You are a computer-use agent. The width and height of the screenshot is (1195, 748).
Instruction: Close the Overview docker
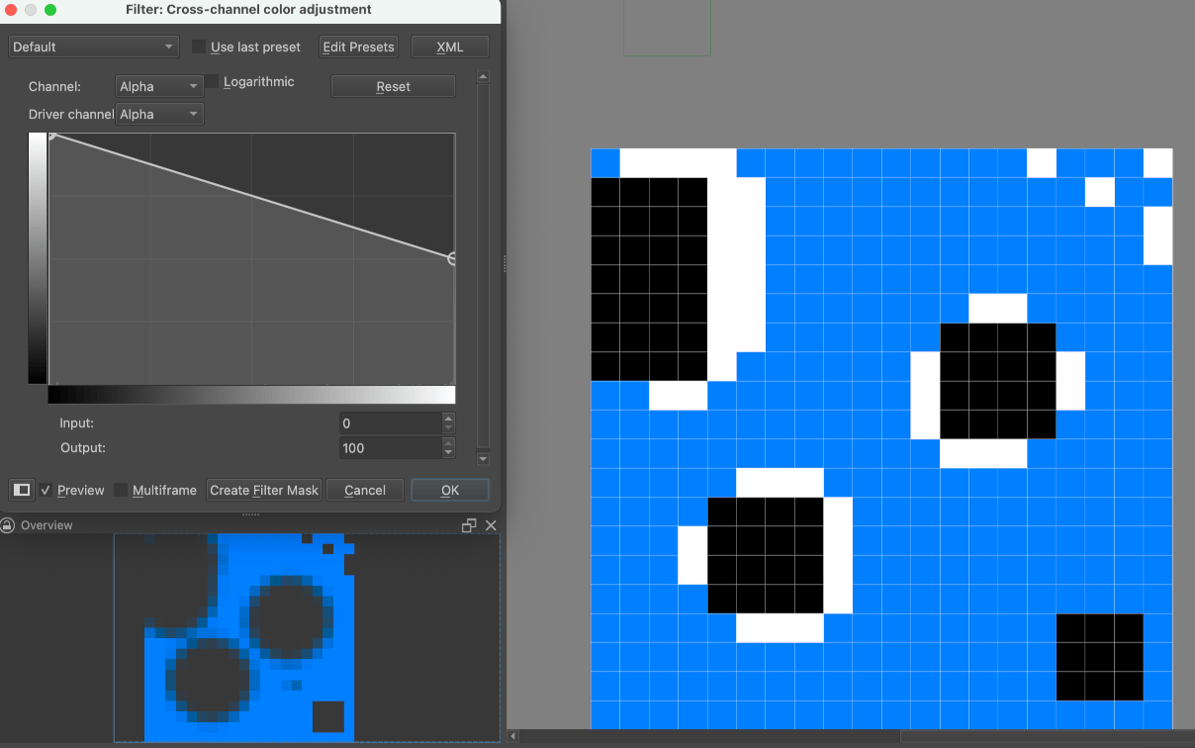click(491, 525)
